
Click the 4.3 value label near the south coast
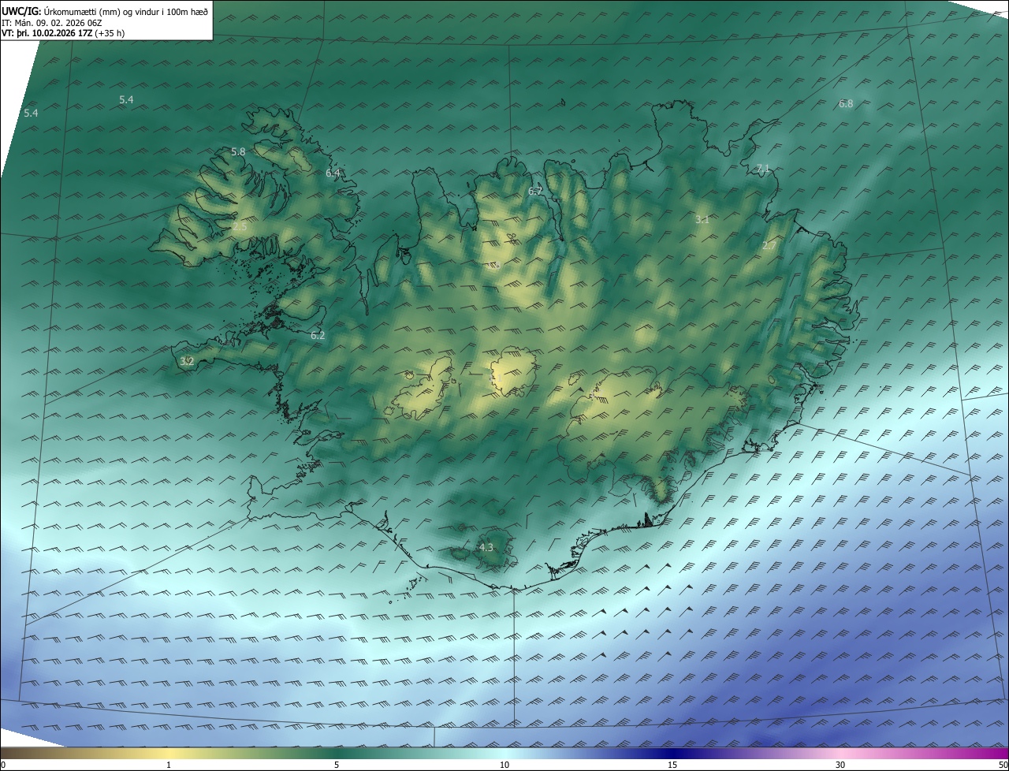tap(486, 547)
